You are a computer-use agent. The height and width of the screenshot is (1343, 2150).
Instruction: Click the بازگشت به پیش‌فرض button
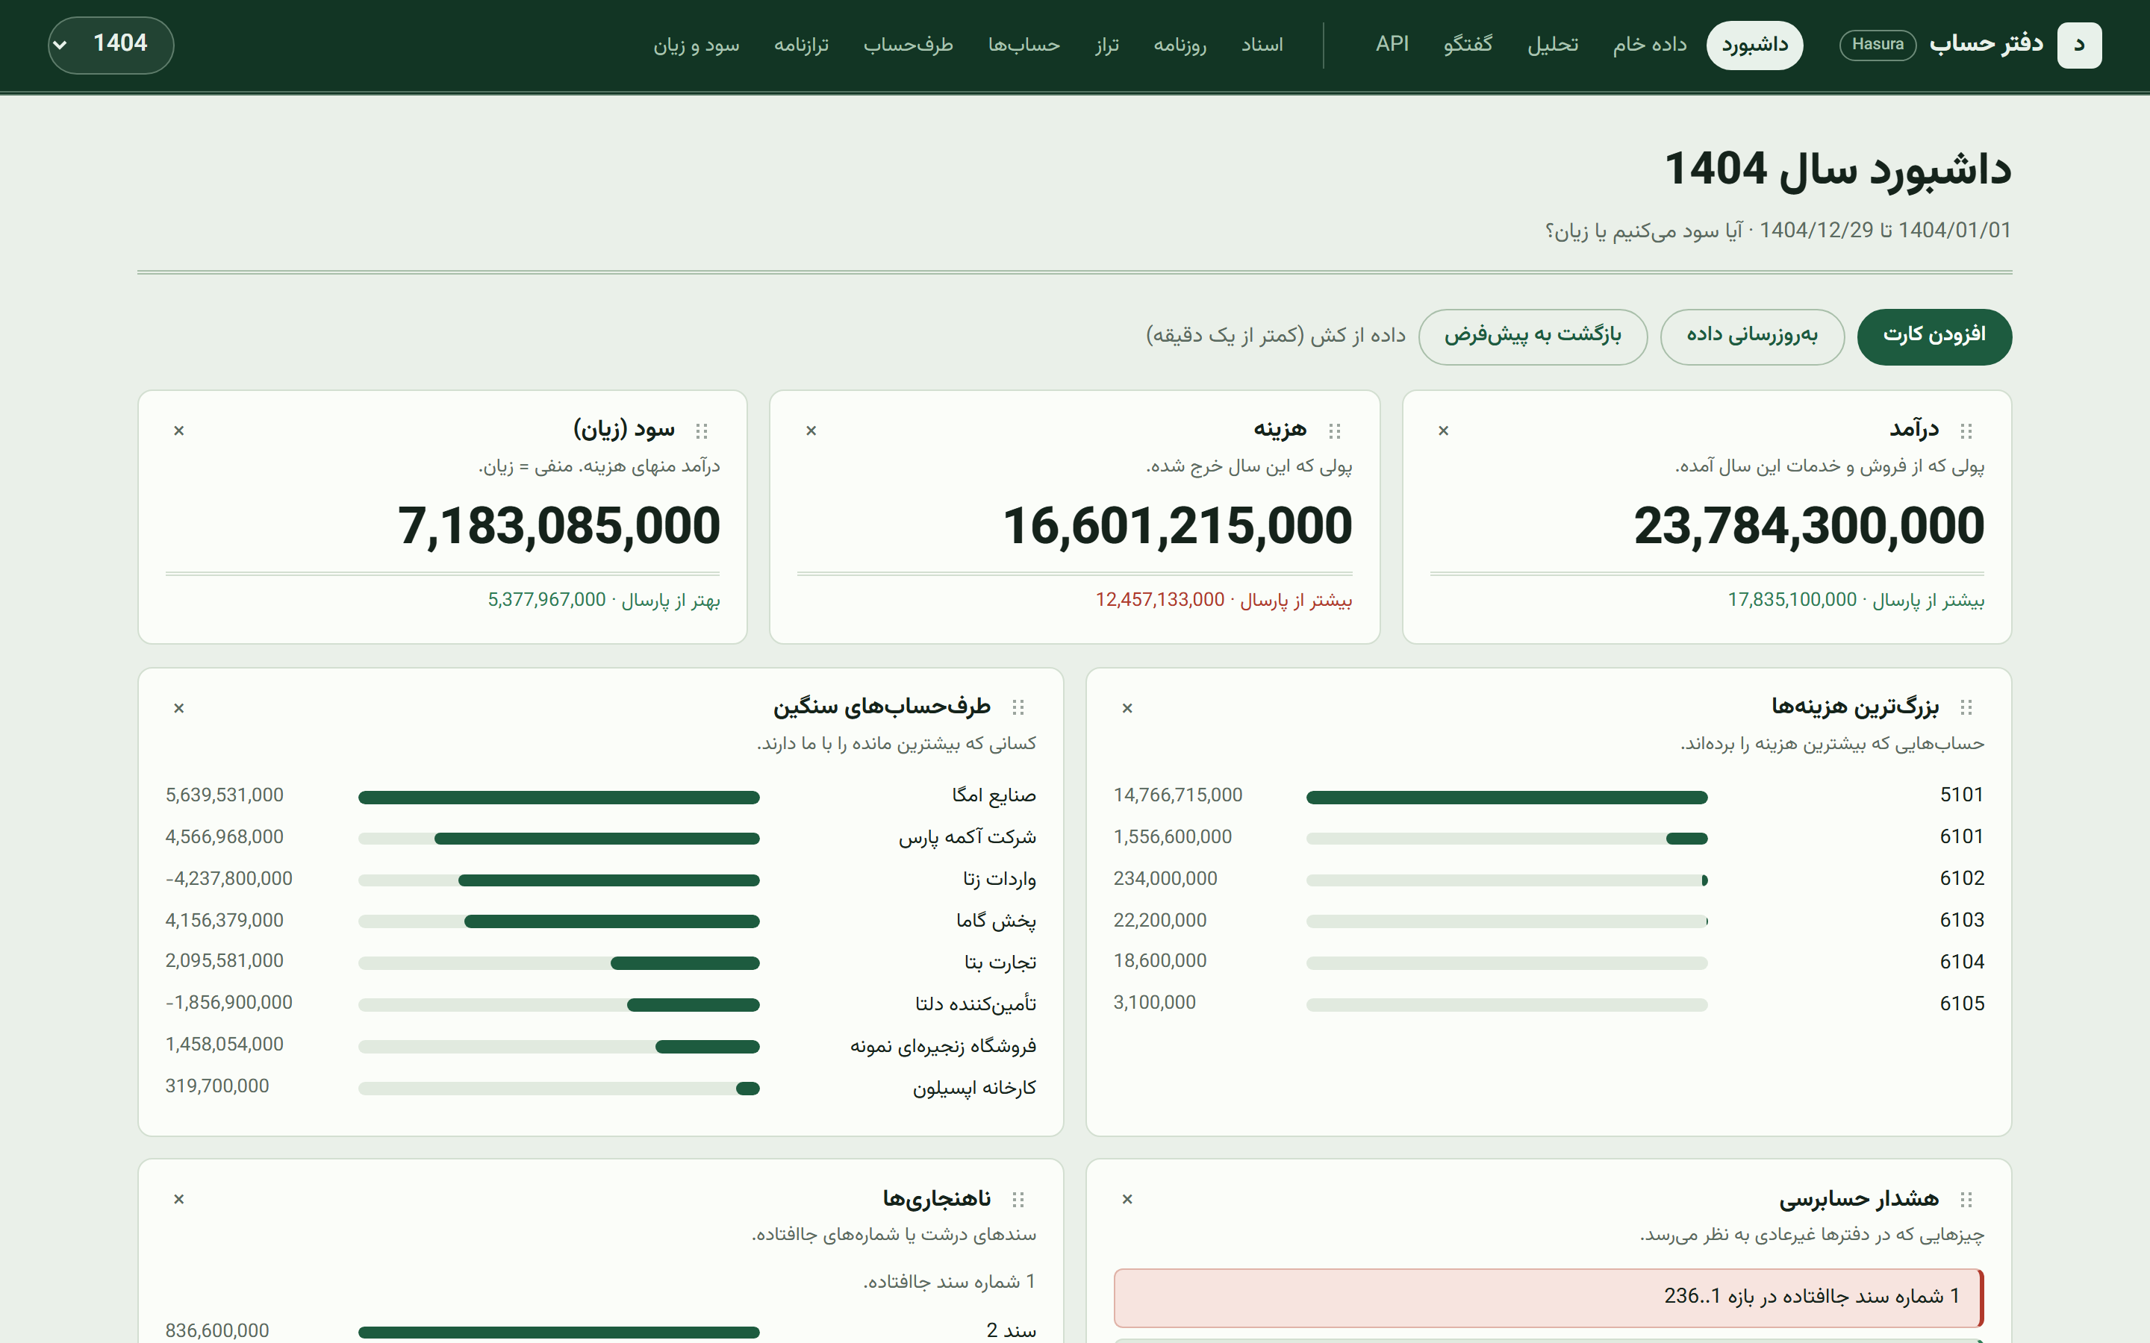1533,336
